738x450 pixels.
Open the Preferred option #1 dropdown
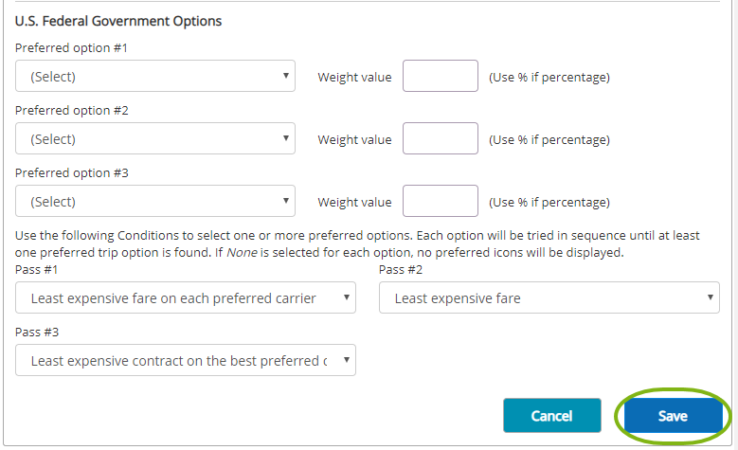click(155, 76)
